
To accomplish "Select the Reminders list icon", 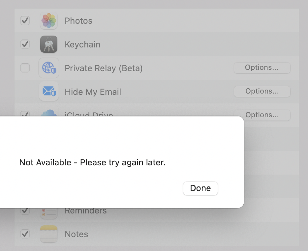I will [49, 213].
